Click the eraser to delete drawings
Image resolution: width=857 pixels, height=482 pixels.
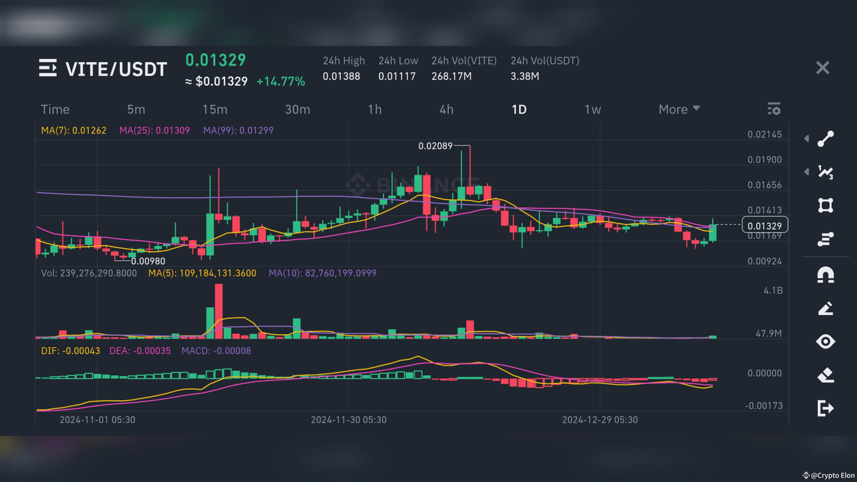point(825,375)
